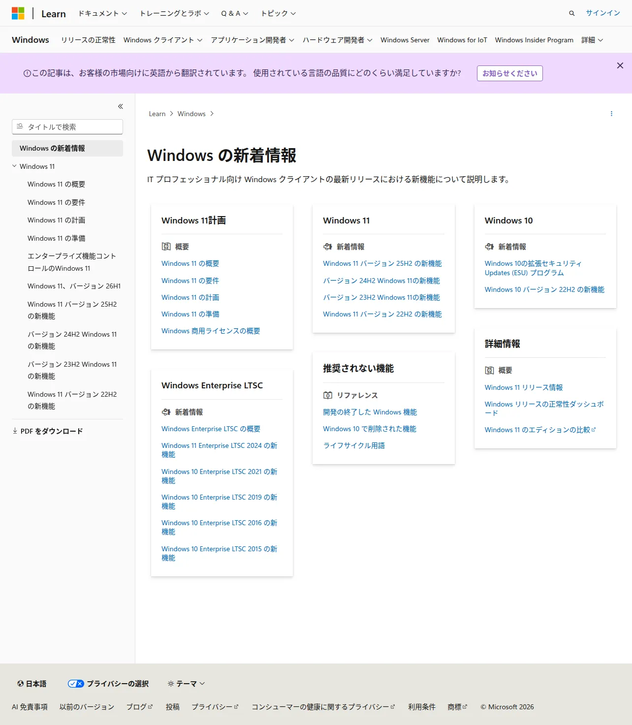Viewport: 632px width, 725px height.
Task: Click the privacy choices check icon
Action: tap(76, 684)
